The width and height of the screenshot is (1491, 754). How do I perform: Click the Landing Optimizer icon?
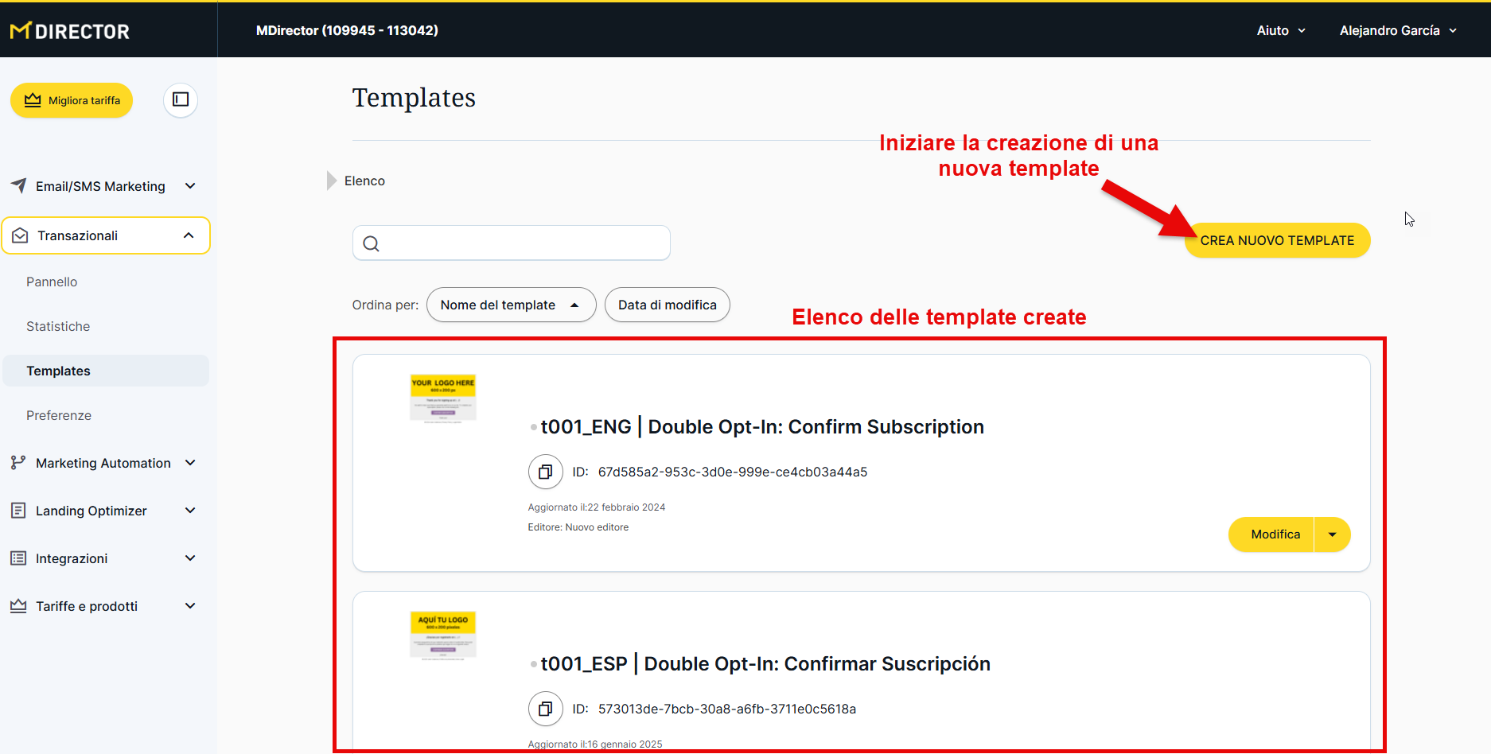[18, 511]
